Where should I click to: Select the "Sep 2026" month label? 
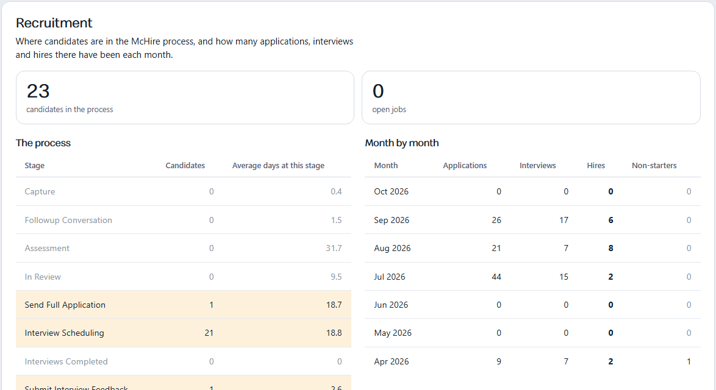(x=392, y=220)
